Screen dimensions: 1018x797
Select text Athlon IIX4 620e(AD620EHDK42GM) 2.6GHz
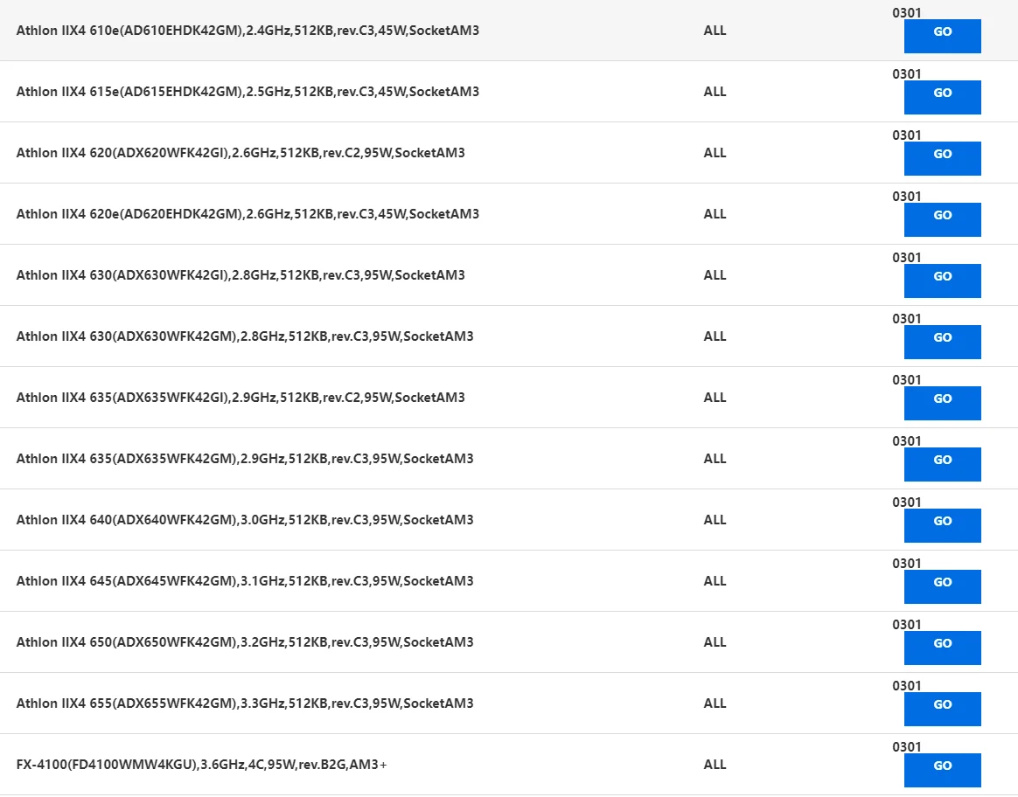click(248, 214)
